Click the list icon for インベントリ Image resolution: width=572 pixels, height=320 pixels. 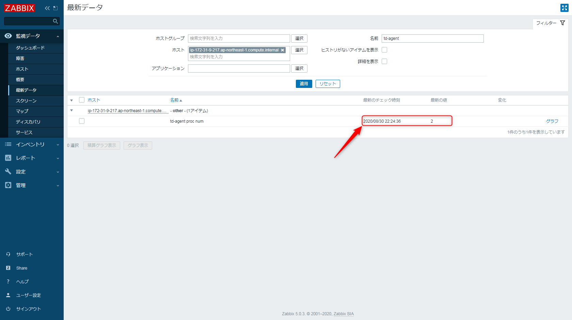coord(8,144)
